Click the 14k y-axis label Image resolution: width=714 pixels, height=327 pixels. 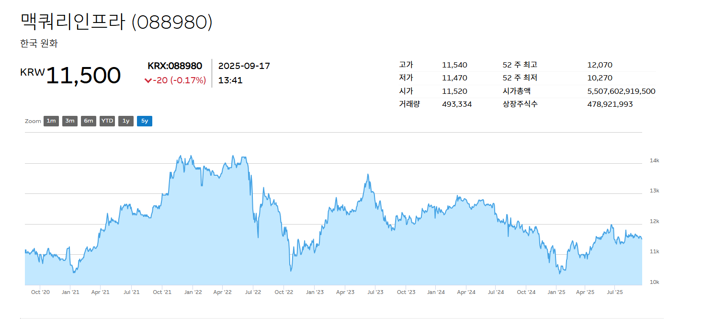click(654, 160)
